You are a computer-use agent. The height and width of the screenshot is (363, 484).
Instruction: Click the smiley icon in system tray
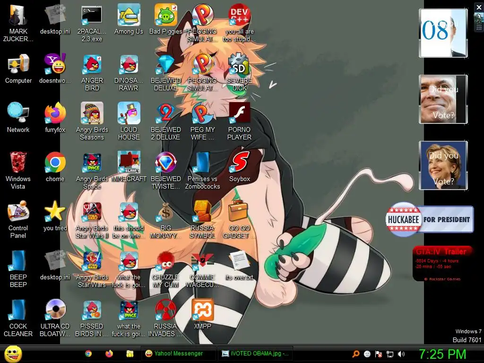pyautogui.click(x=367, y=354)
